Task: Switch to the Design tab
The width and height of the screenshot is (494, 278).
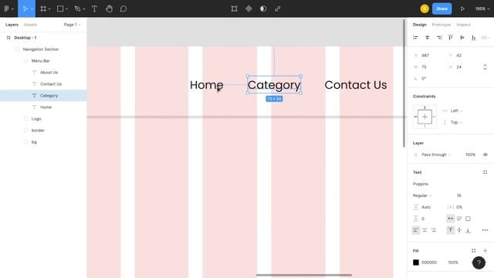Action: [x=419, y=25]
